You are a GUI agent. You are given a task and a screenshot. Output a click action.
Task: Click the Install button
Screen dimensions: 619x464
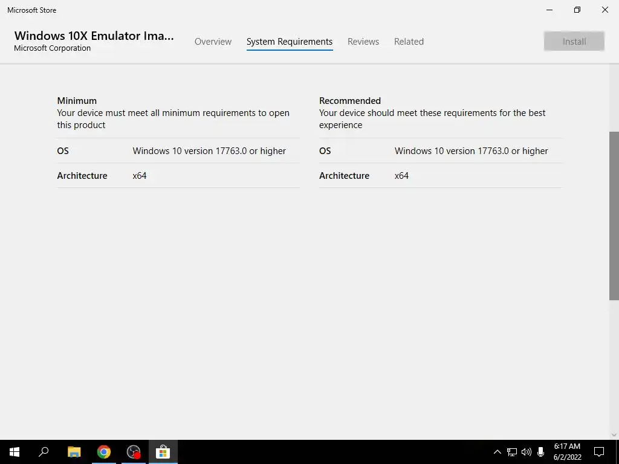point(574,42)
